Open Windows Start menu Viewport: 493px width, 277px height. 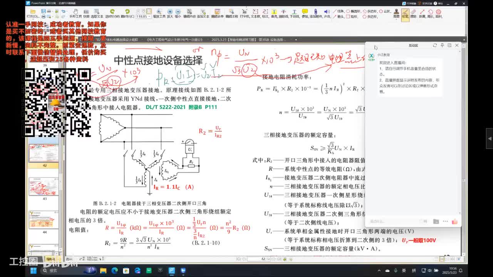pyautogui.click(x=34, y=270)
